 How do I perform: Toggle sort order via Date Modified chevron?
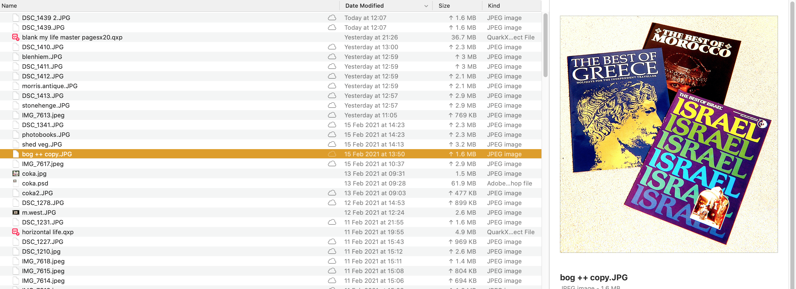point(426,6)
